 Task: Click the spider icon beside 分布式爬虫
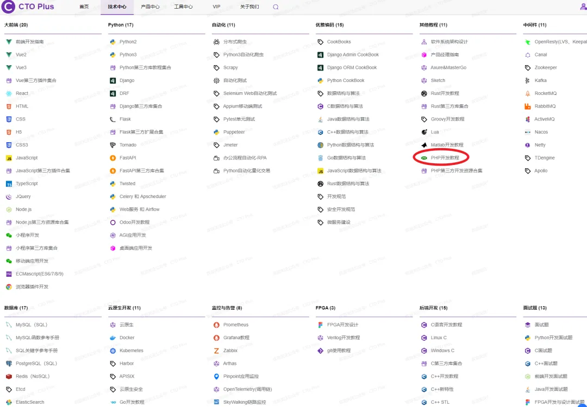click(216, 42)
